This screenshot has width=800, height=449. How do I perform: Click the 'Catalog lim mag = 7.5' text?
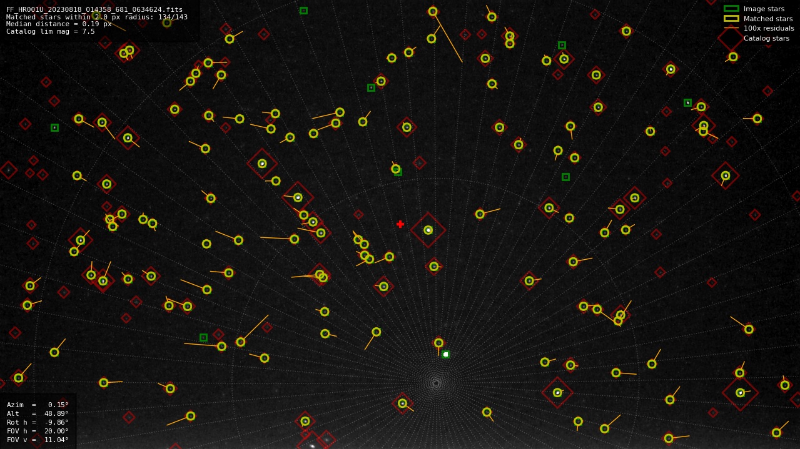[x=51, y=31]
